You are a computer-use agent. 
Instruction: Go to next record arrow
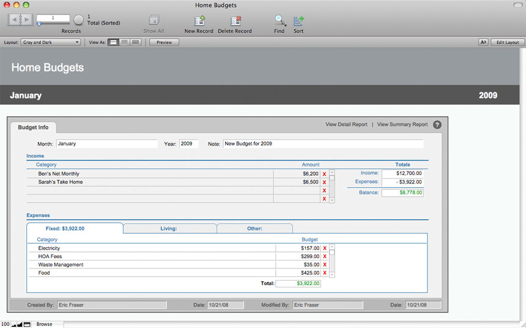[x=27, y=20]
